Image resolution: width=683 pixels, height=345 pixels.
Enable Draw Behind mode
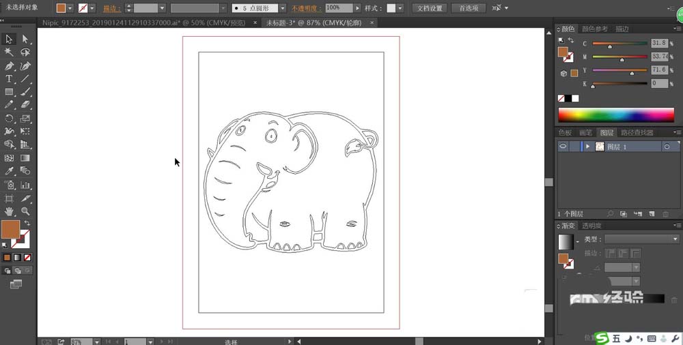pyautogui.click(x=18, y=271)
